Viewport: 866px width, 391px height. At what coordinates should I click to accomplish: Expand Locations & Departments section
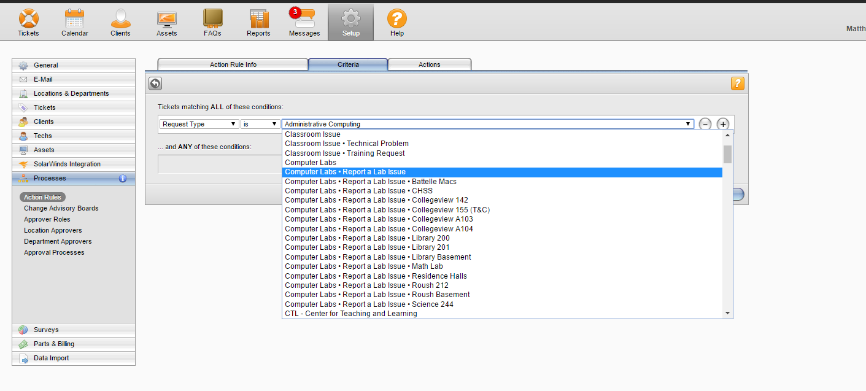74,93
